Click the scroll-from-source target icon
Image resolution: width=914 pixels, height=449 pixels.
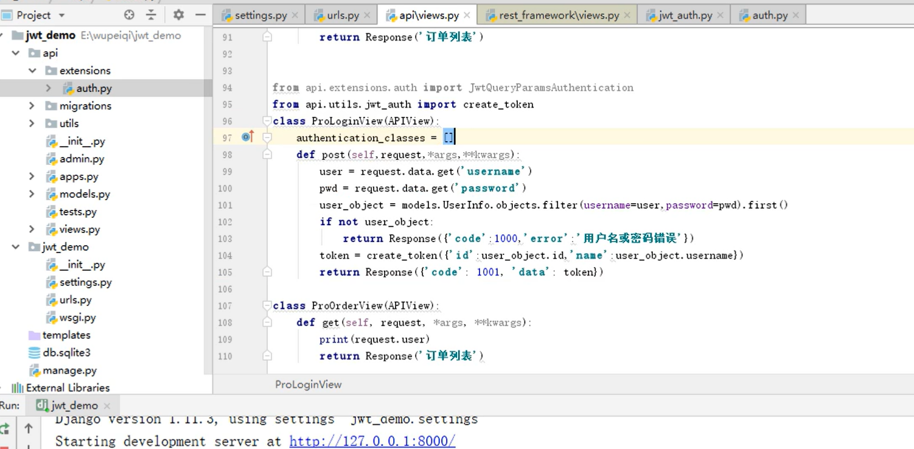[129, 15]
